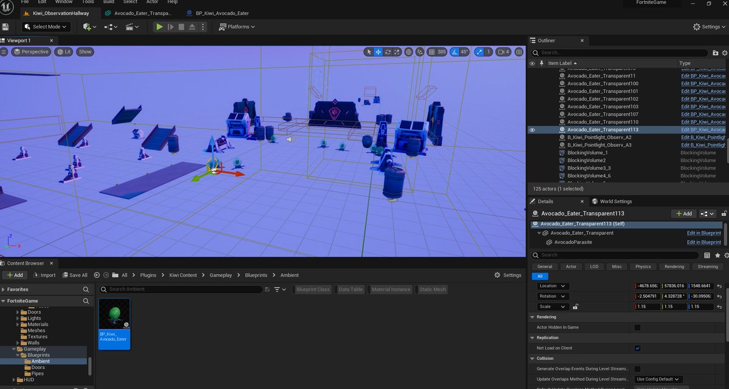Switch world/local coordinate space globe icon

[409, 52]
